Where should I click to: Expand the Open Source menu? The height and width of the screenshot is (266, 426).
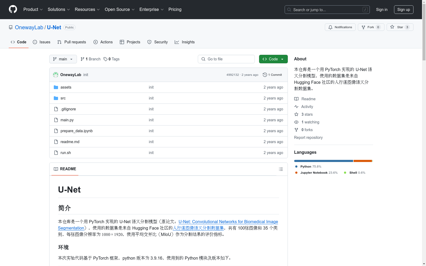(x=120, y=10)
